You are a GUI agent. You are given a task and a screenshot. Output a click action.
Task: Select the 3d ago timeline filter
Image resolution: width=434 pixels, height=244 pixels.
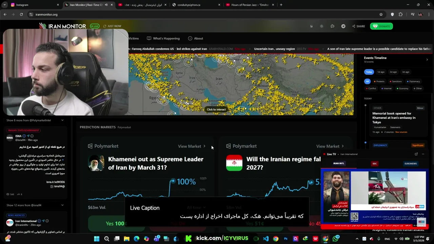406,72
